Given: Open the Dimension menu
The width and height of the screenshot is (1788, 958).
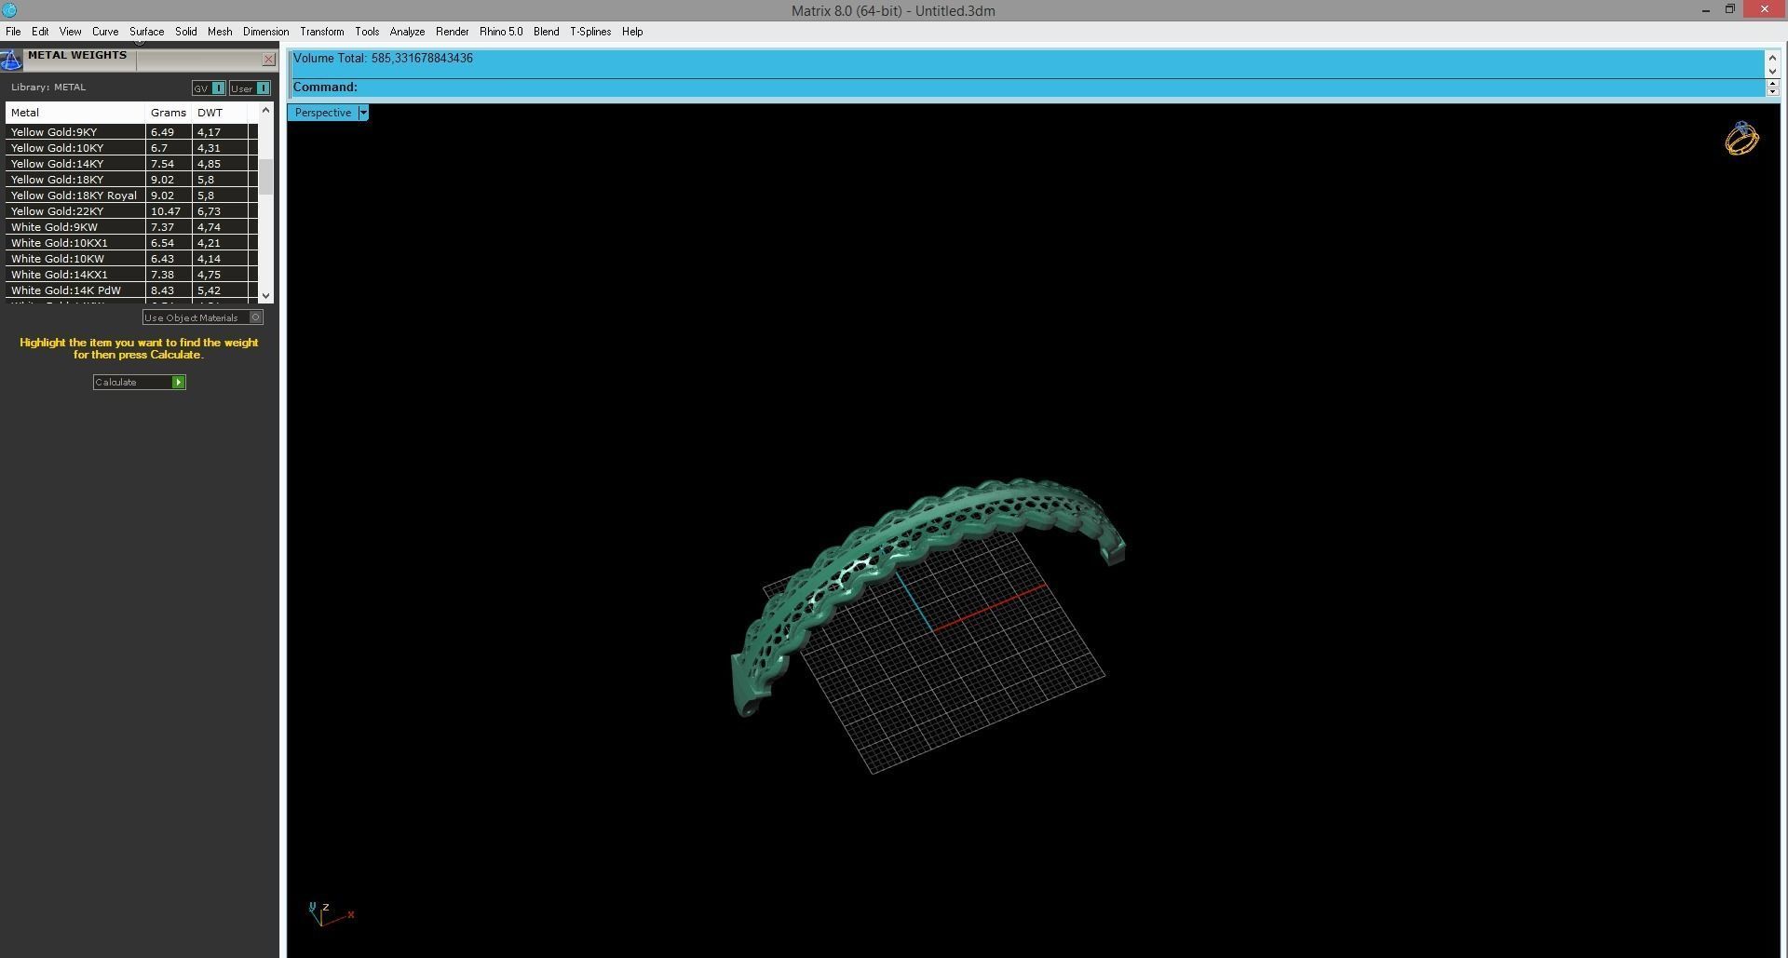Looking at the screenshot, I should [x=265, y=32].
